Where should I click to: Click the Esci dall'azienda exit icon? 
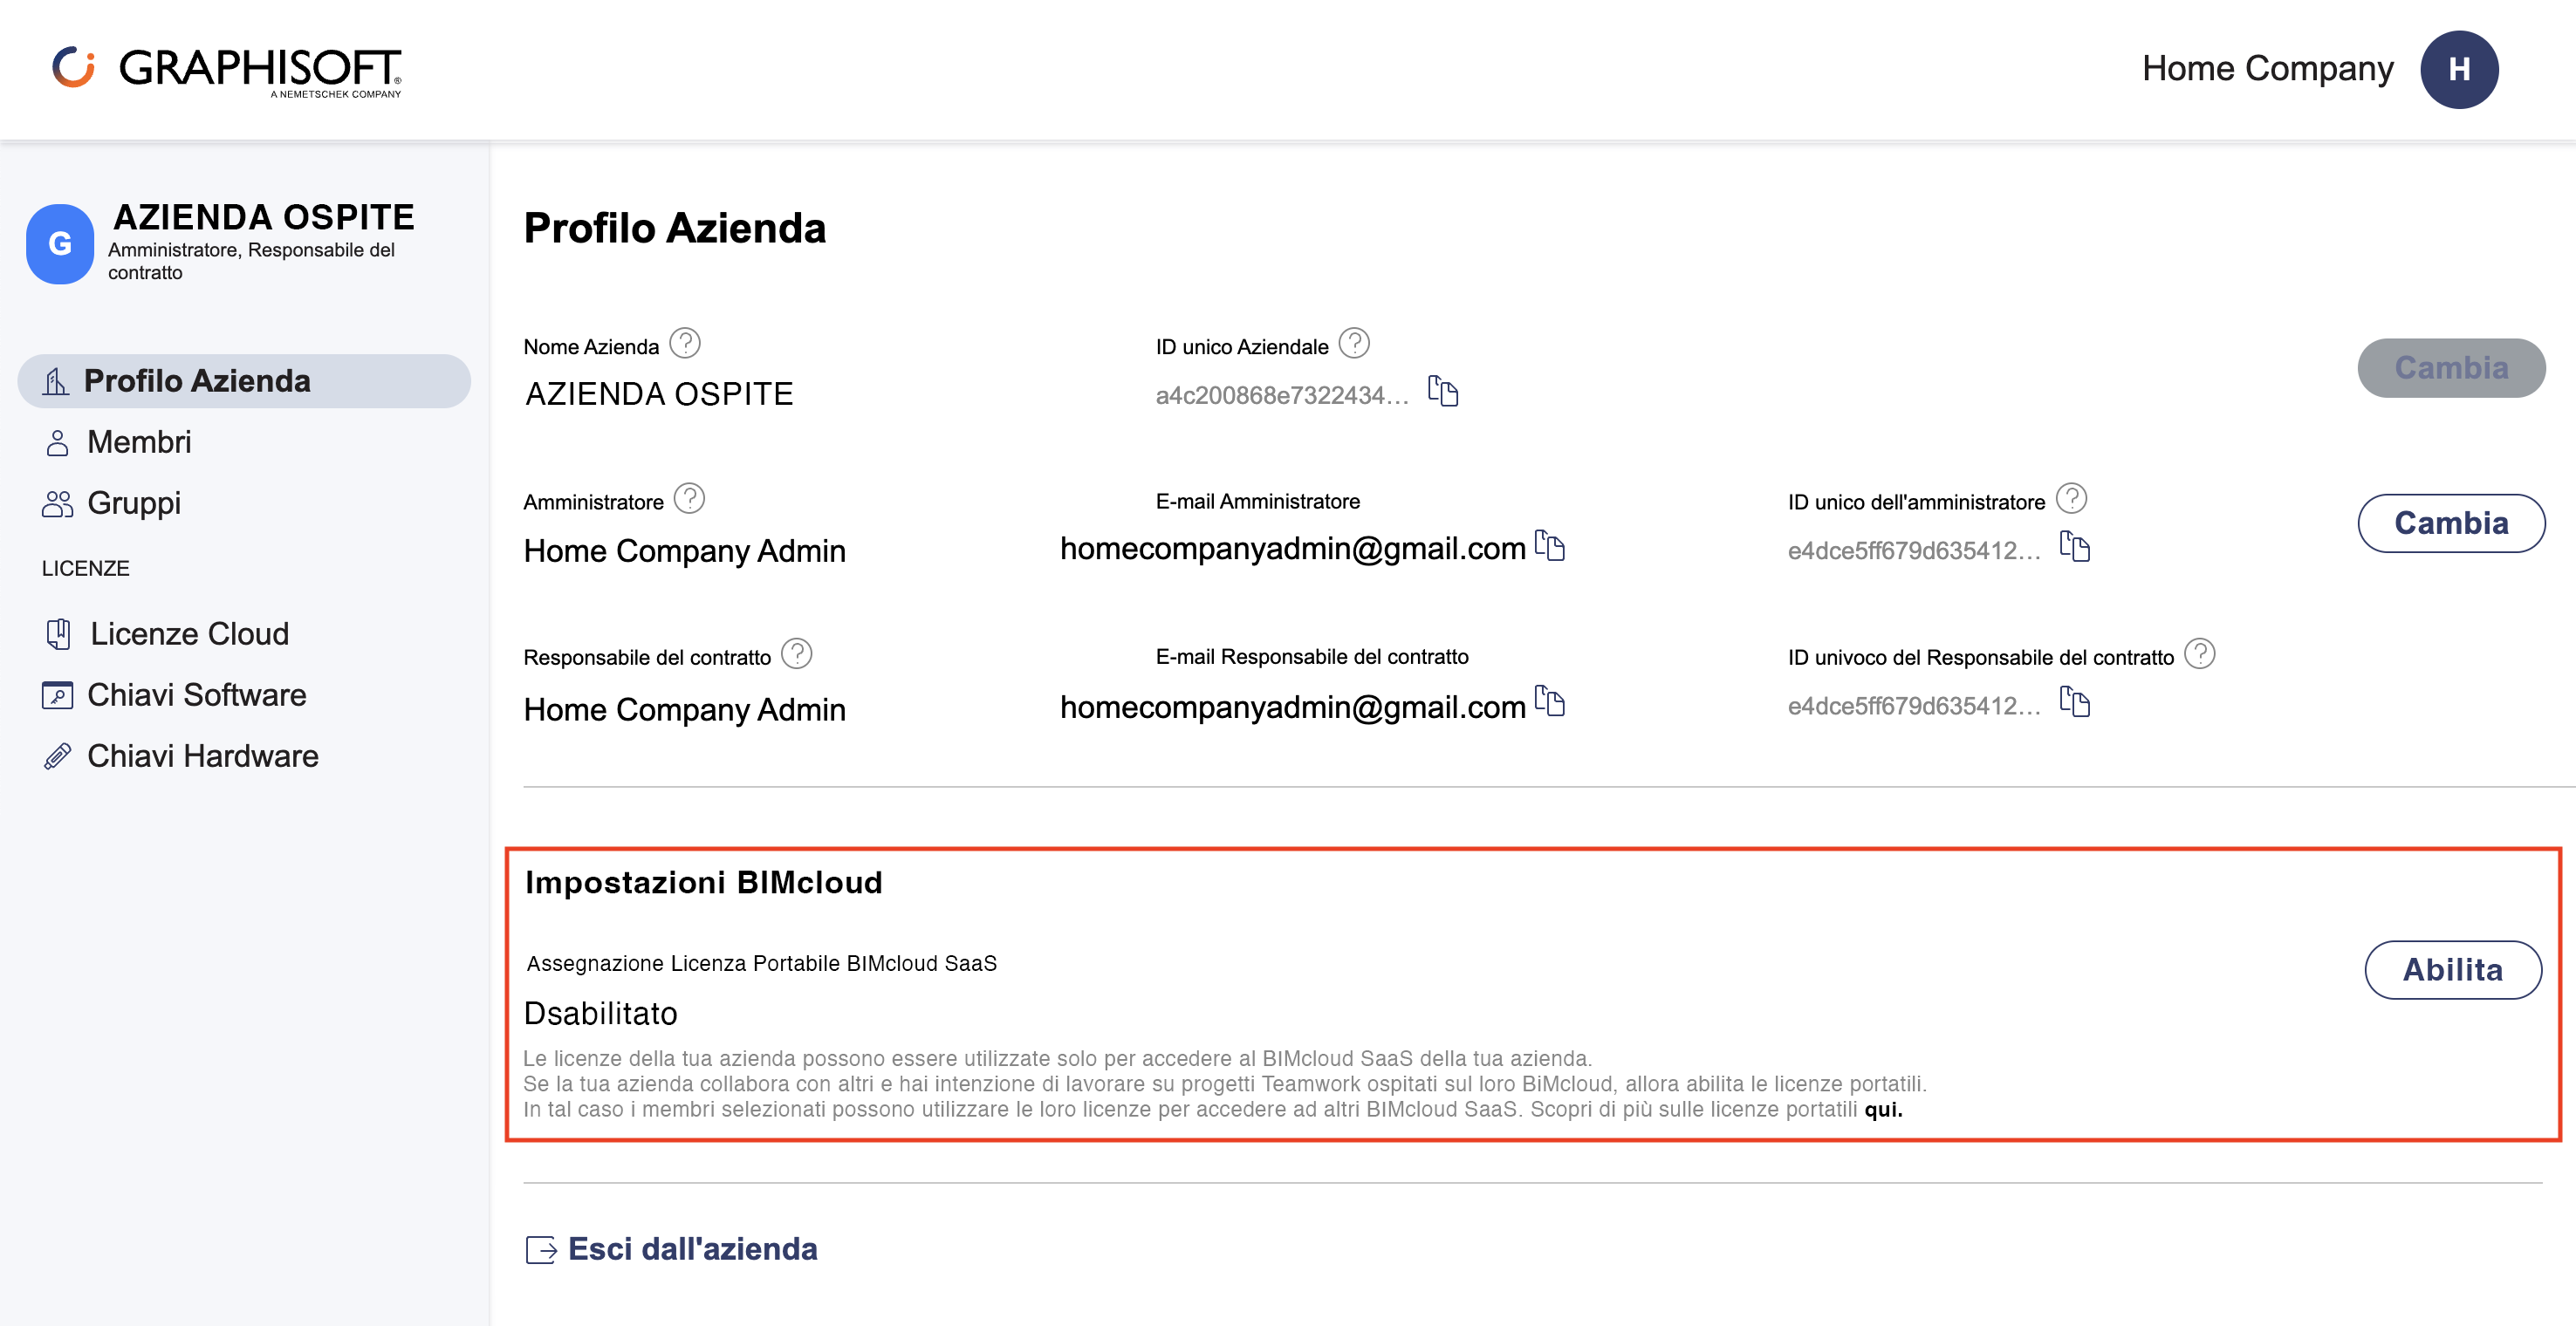540,1249
